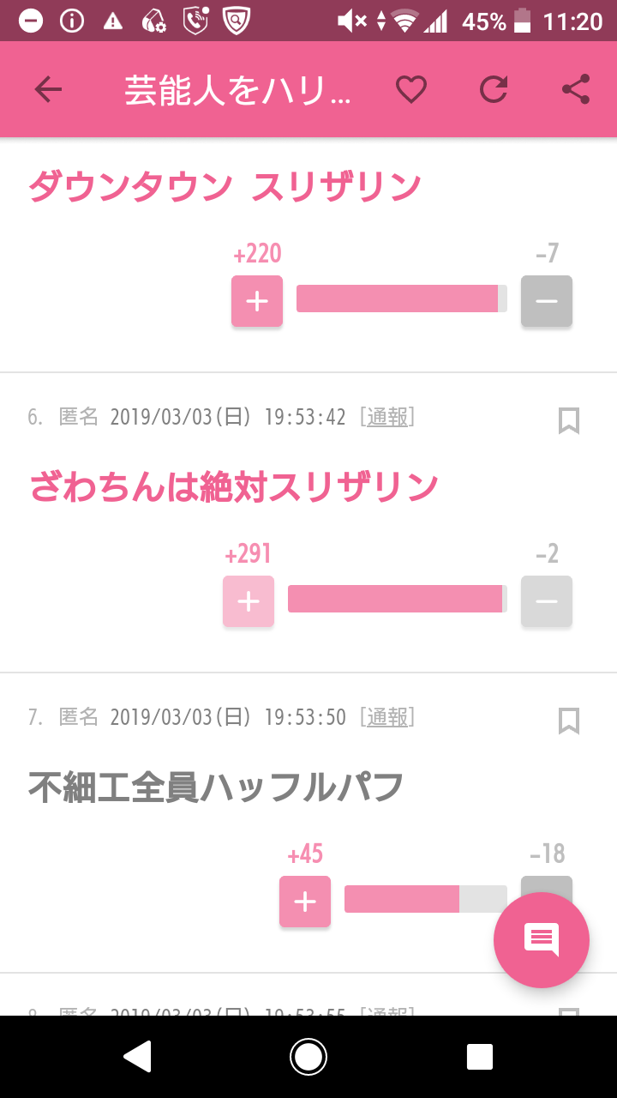Viewport: 617px width, 1098px height.
Task: Open share options icon
Action: click(x=575, y=89)
